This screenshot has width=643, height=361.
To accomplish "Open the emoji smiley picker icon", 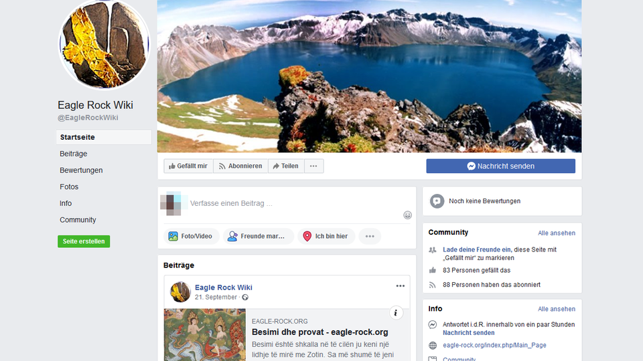I will [407, 215].
